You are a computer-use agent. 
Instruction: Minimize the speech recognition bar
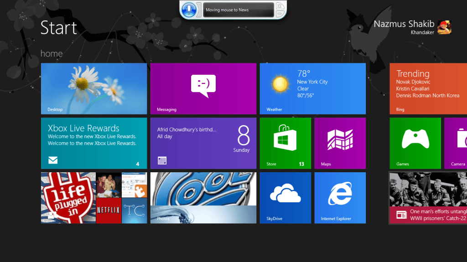click(280, 13)
